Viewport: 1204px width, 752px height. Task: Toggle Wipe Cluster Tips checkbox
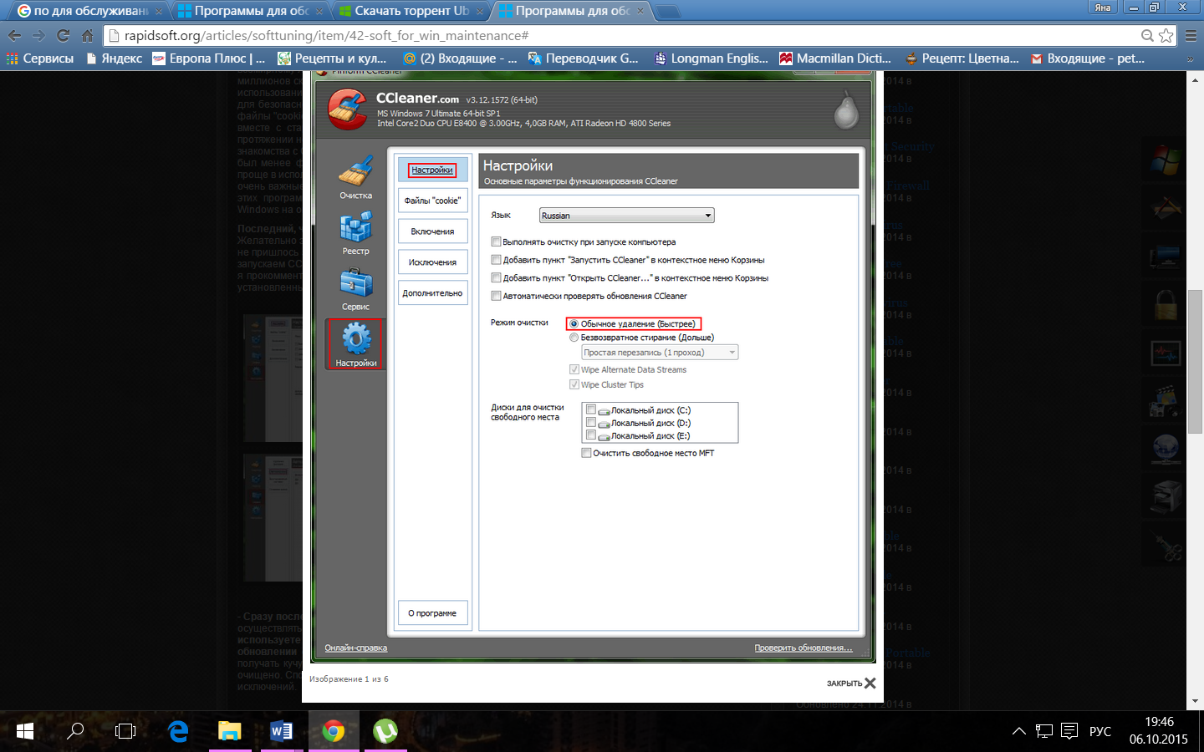coord(574,384)
